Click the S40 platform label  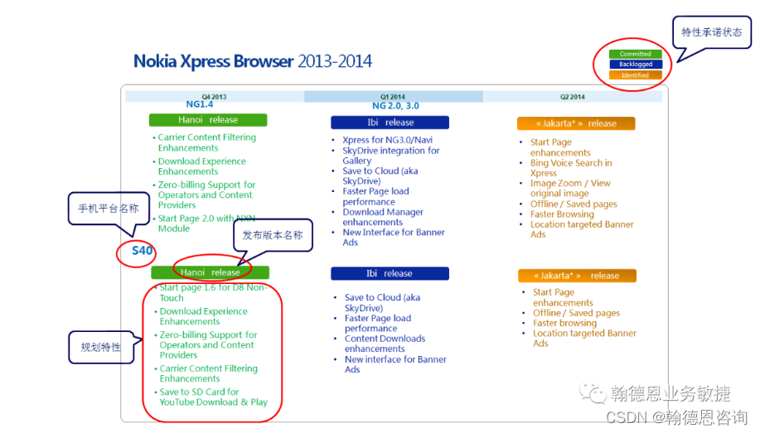(142, 250)
